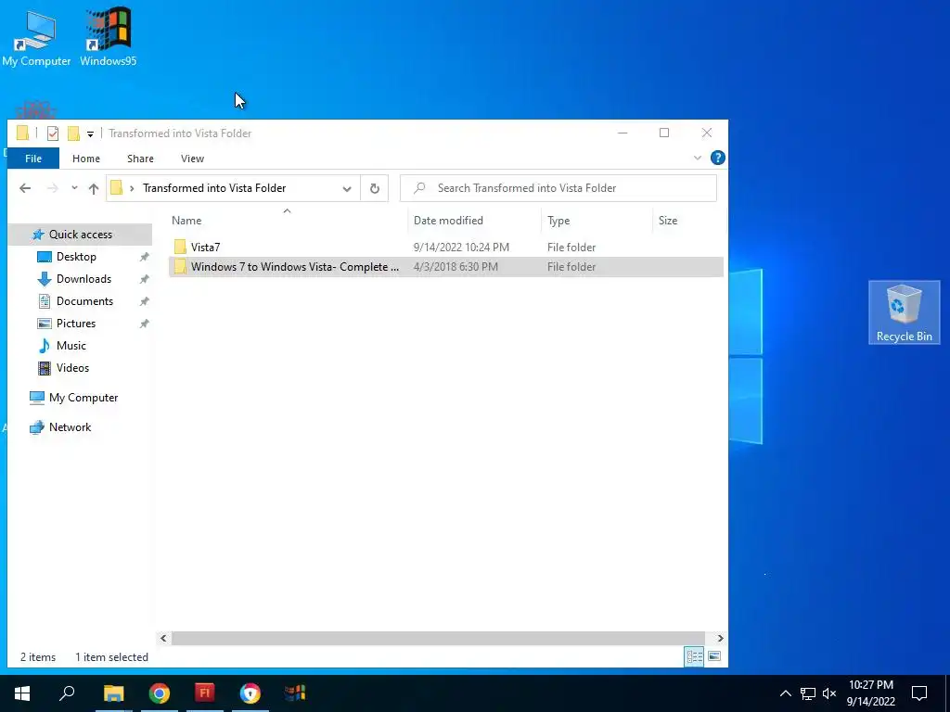Click the Search Transformed into Vista Folder box

click(x=558, y=188)
